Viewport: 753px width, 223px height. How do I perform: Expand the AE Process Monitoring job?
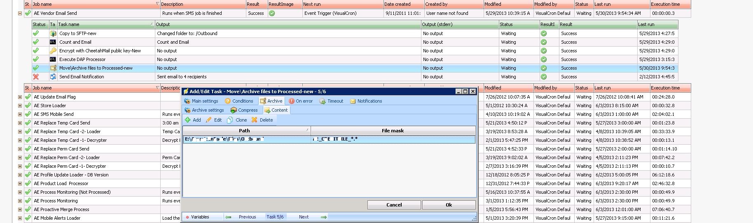point(20,201)
